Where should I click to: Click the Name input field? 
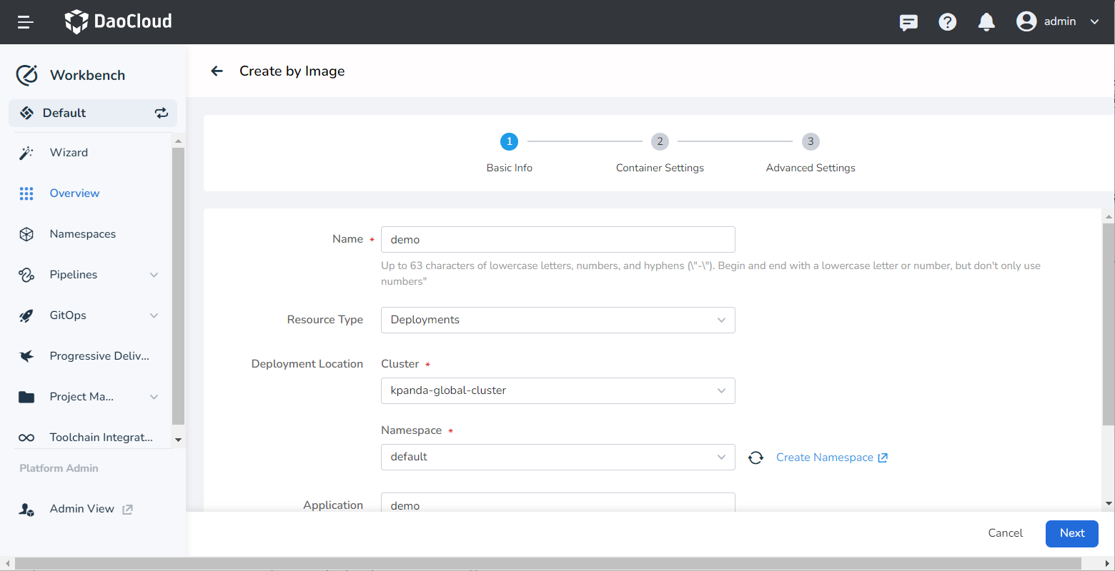tap(557, 240)
